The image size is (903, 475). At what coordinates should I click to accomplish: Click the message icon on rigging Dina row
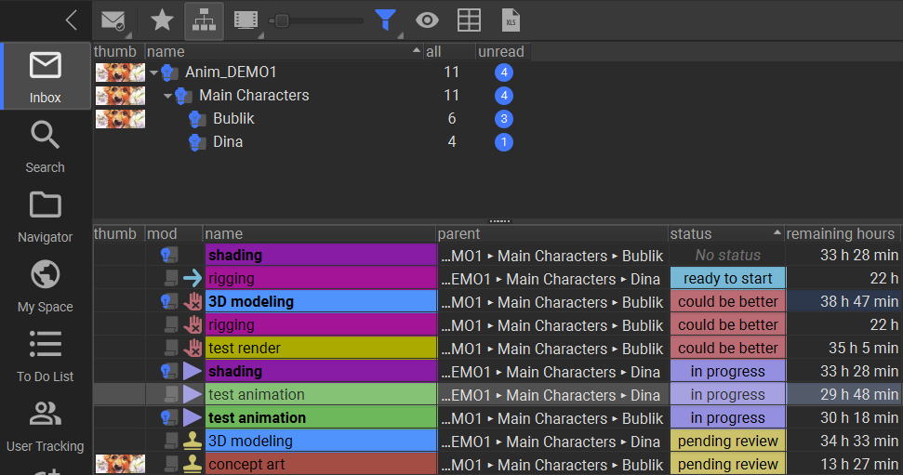(171, 279)
